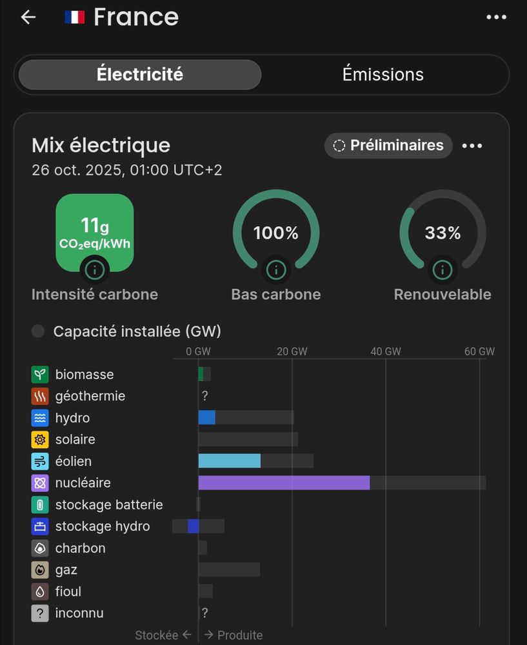
Task: Select the gaz flame icon
Action: 39,570
